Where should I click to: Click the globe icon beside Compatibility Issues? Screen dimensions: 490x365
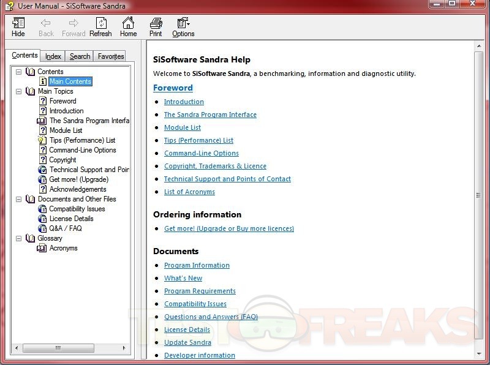point(42,209)
